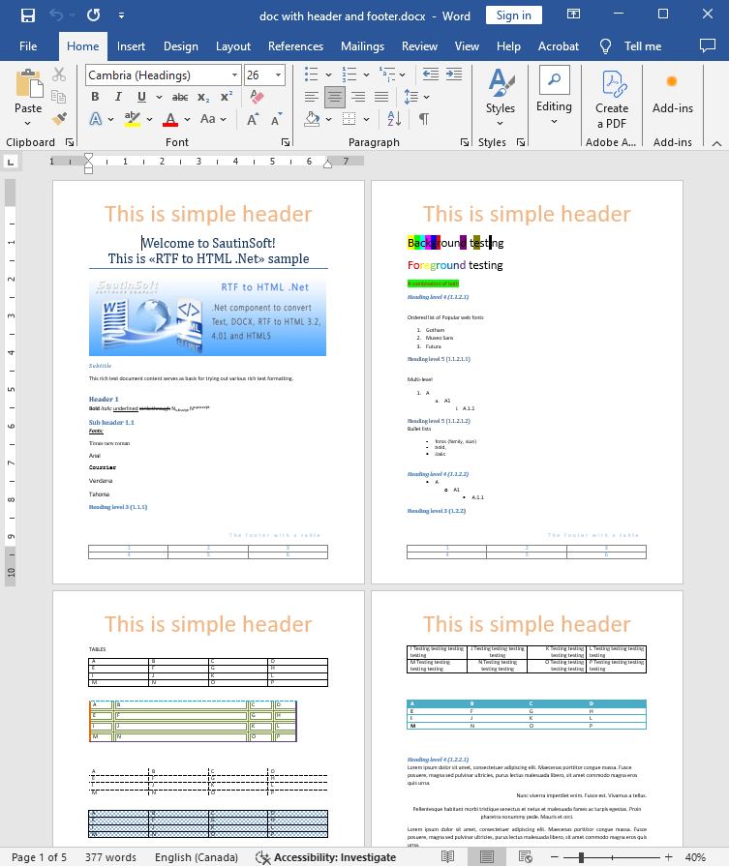This screenshot has height=866, width=729.
Task: Open the Styles gallery button
Action: click(x=501, y=98)
